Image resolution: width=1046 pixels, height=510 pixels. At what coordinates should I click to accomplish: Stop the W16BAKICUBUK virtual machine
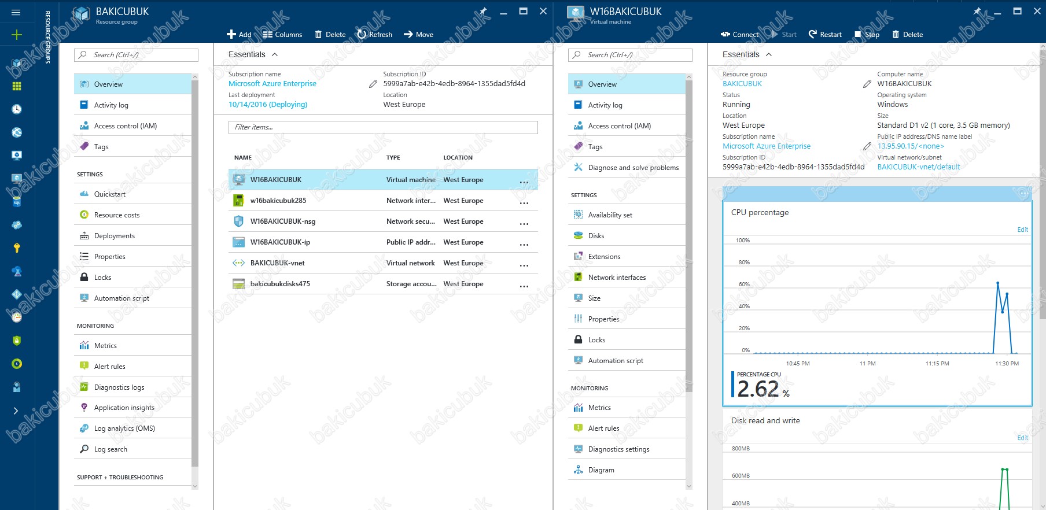click(867, 35)
